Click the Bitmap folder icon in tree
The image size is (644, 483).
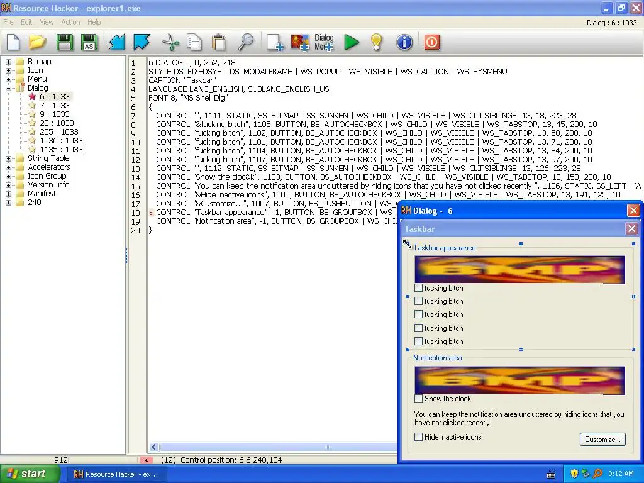coord(19,62)
